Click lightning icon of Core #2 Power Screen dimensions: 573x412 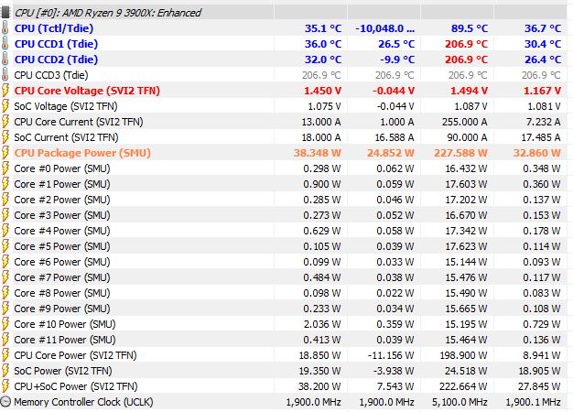5,200
